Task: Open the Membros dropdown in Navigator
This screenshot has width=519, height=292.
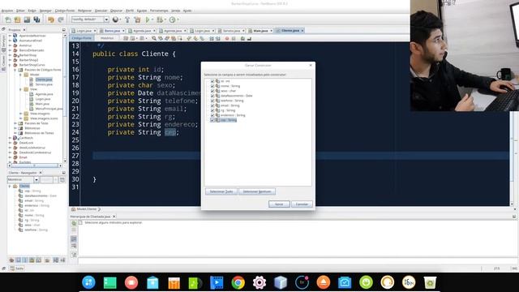Action: tap(36, 179)
